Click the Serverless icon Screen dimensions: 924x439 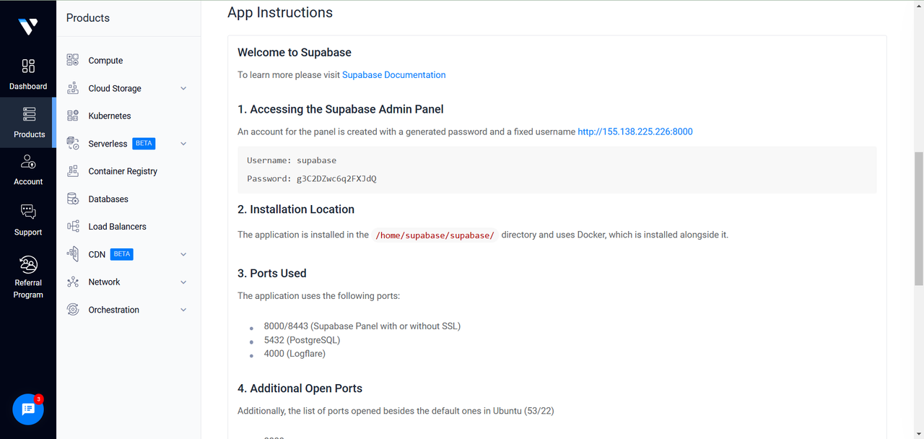coord(73,143)
